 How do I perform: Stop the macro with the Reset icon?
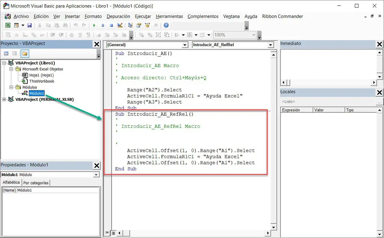pos(111,25)
